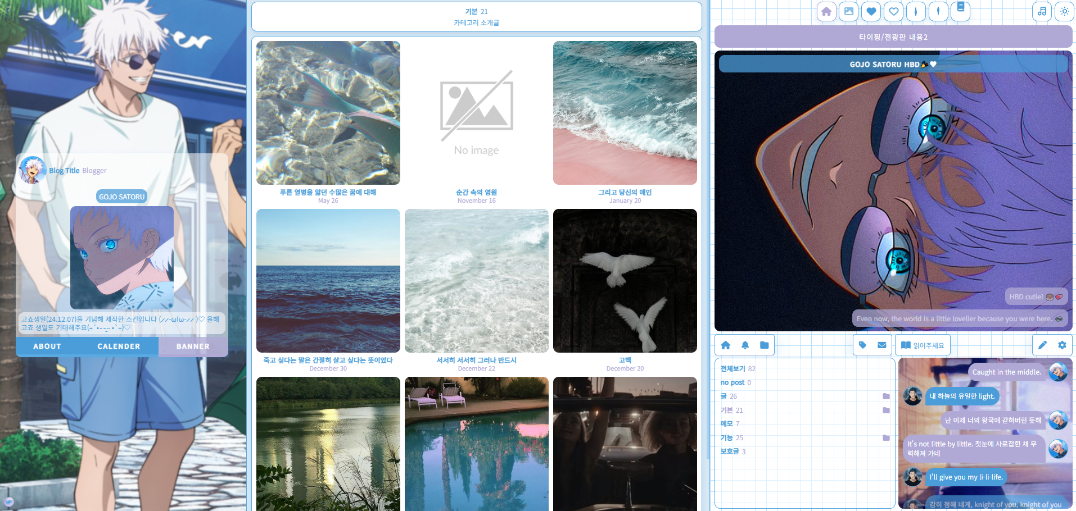Click the Gojo portrait image in sidebar card

pyautogui.click(x=122, y=258)
